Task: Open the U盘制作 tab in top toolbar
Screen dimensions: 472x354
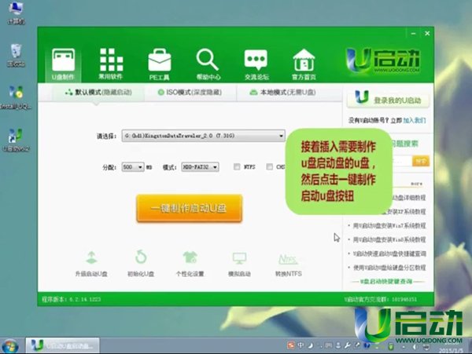Action: 63,64
